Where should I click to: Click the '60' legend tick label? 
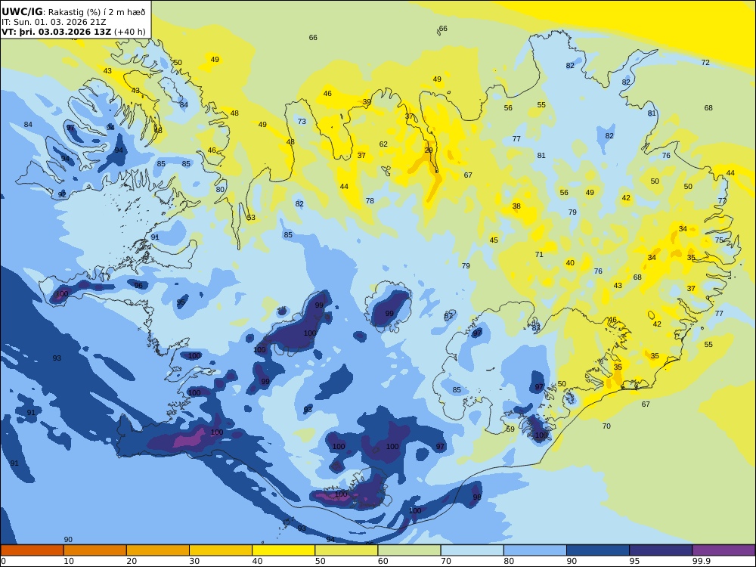[x=383, y=561]
